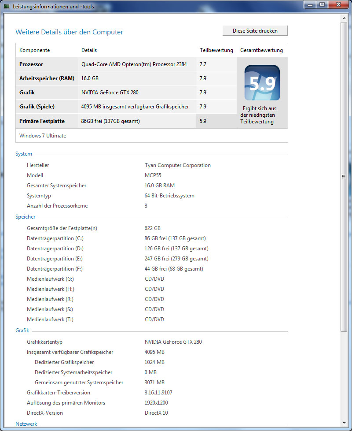Click driver version 8.16.11.9107
The height and width of the screenshot is (431, 352).
(x=158, y=393)
